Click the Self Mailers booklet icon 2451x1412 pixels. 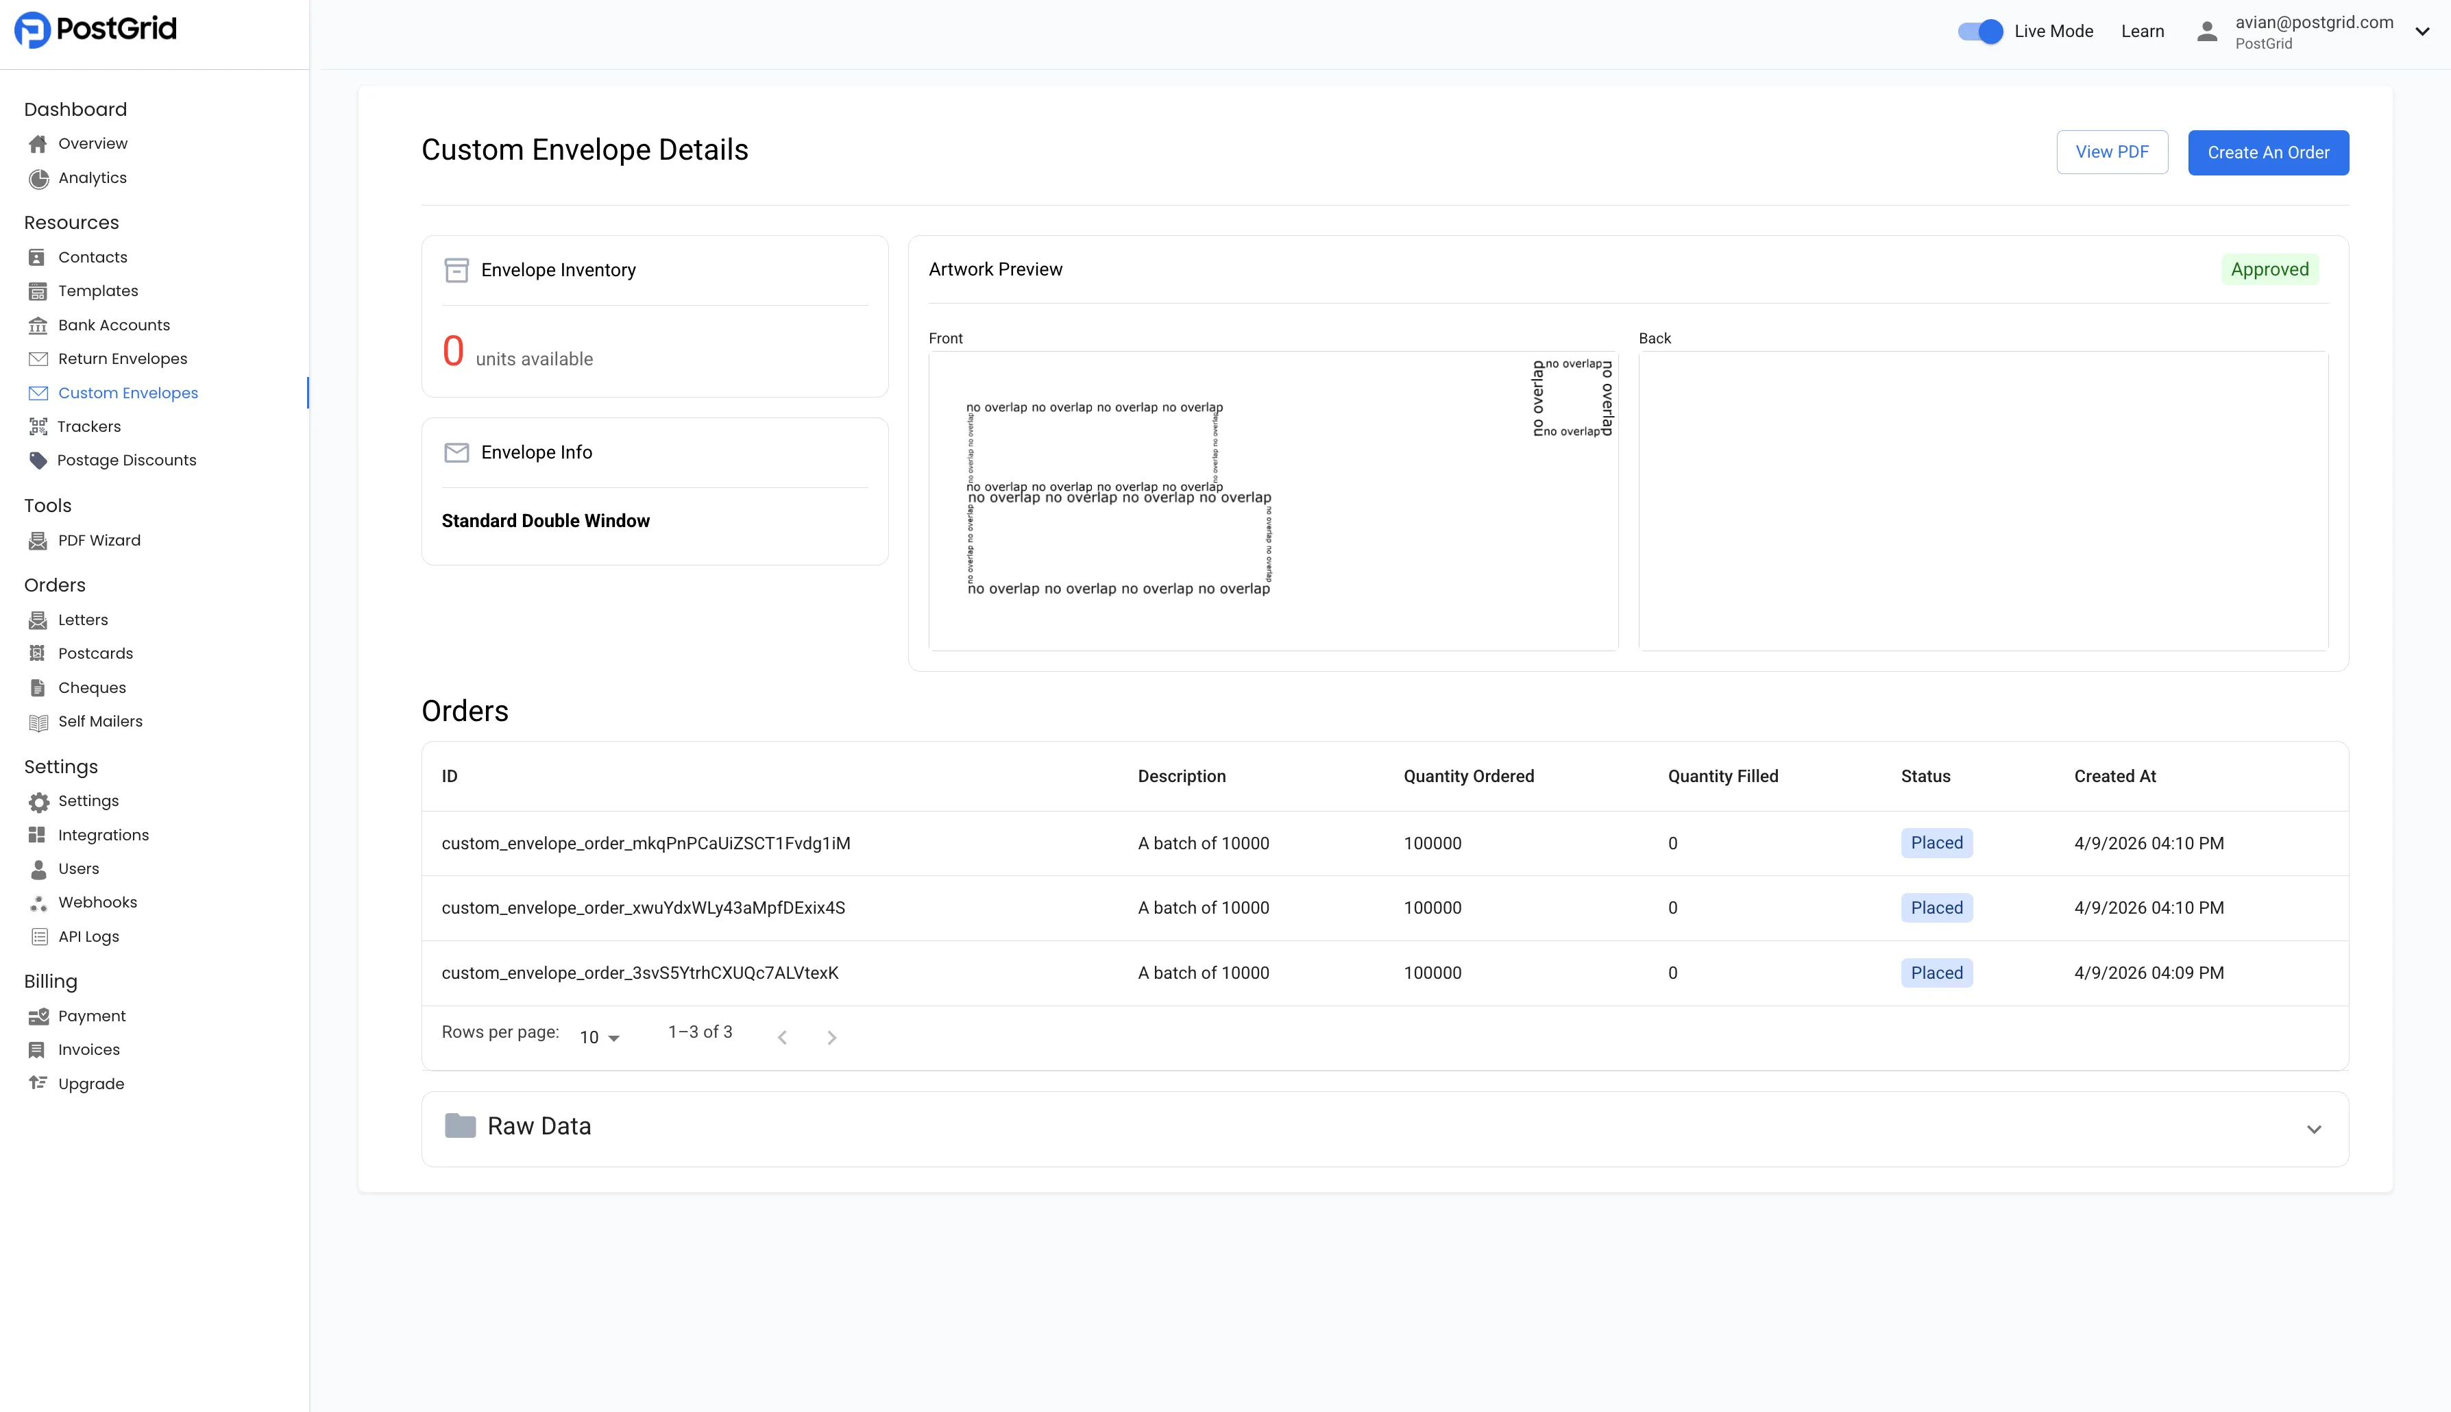pyautogui.click(x=38, y=722)
